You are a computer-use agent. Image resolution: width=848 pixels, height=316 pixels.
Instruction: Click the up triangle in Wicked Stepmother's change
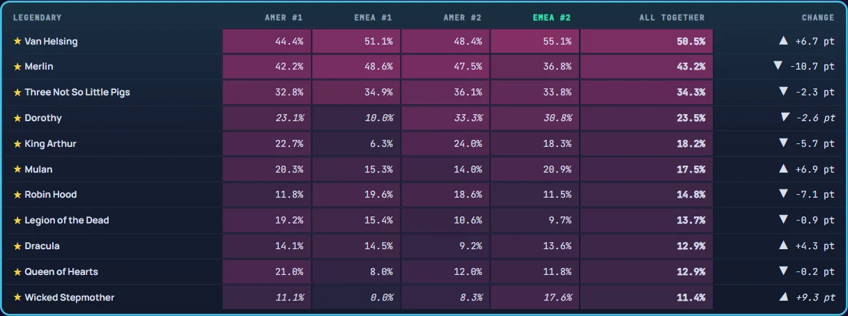785,297
